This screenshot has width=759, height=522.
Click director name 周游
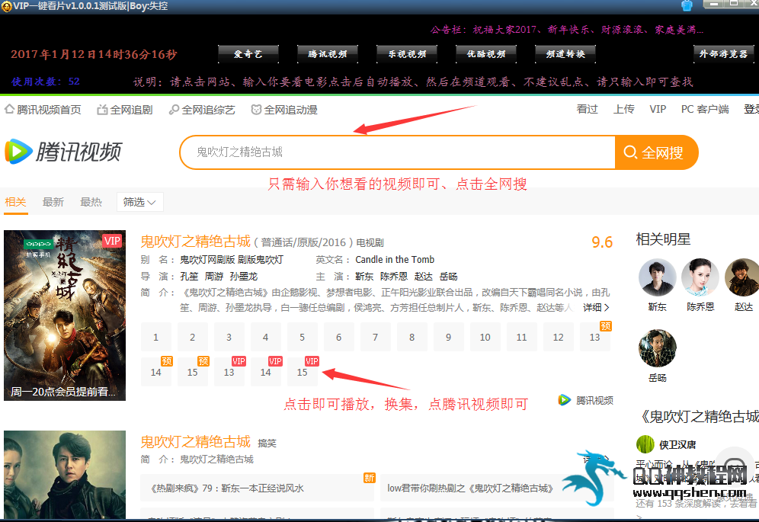[x=214, y=277]
